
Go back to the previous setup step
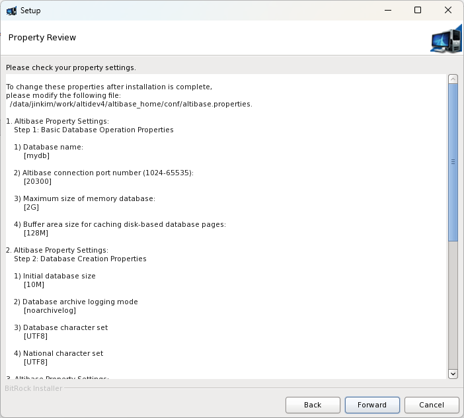(313, 405)
